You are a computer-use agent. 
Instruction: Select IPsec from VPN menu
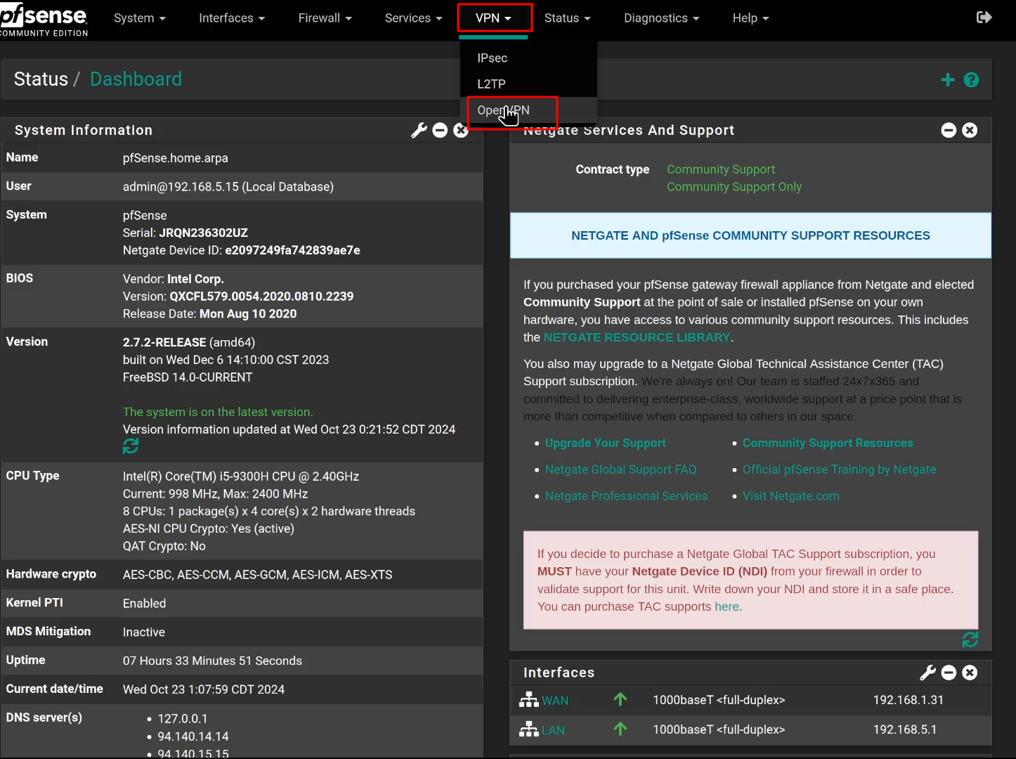click(x=528, y=58)
